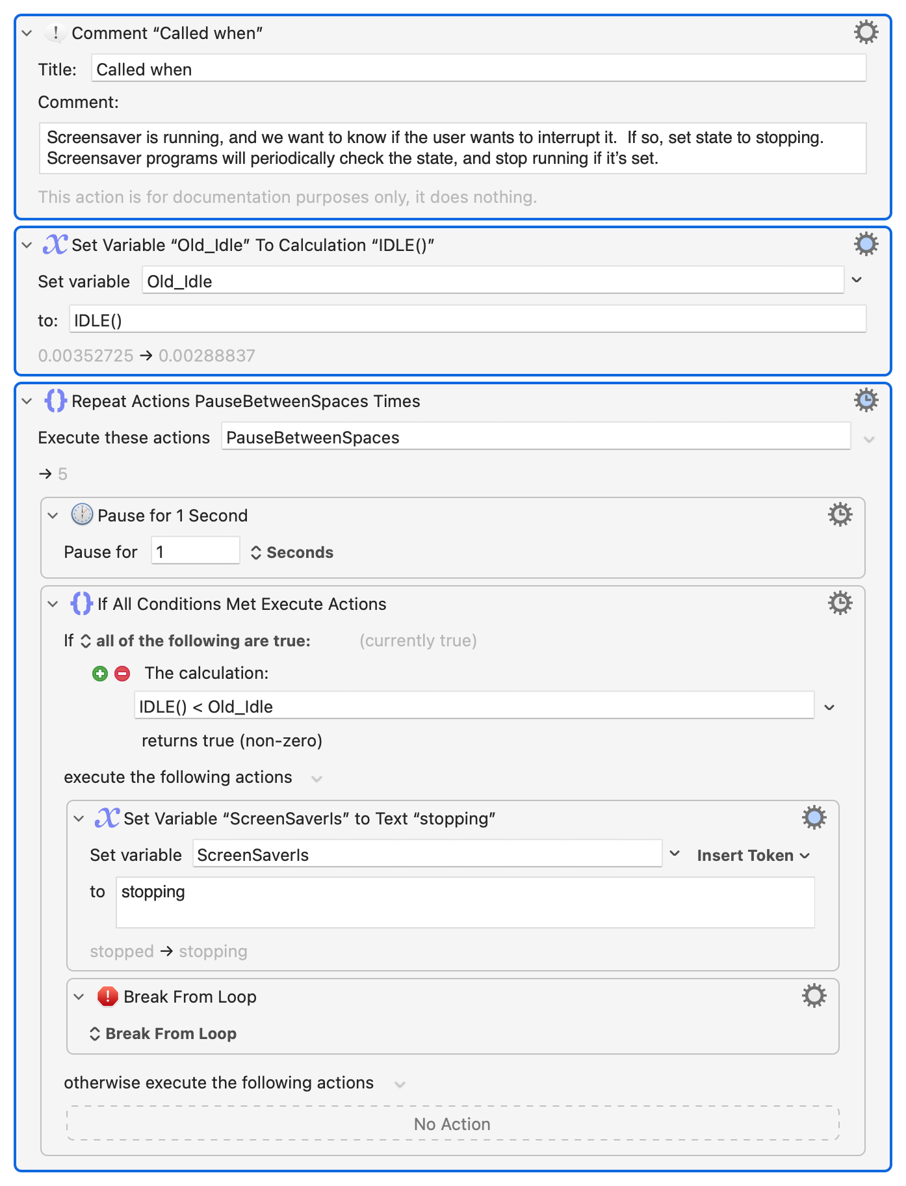The image size is (906, 1186).
Task: Click the IDLE() calculation field
Action: pos(468,319)
